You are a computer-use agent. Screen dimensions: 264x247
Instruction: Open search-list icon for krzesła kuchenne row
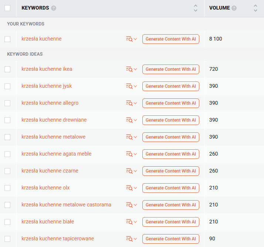(x=131, y=39)
